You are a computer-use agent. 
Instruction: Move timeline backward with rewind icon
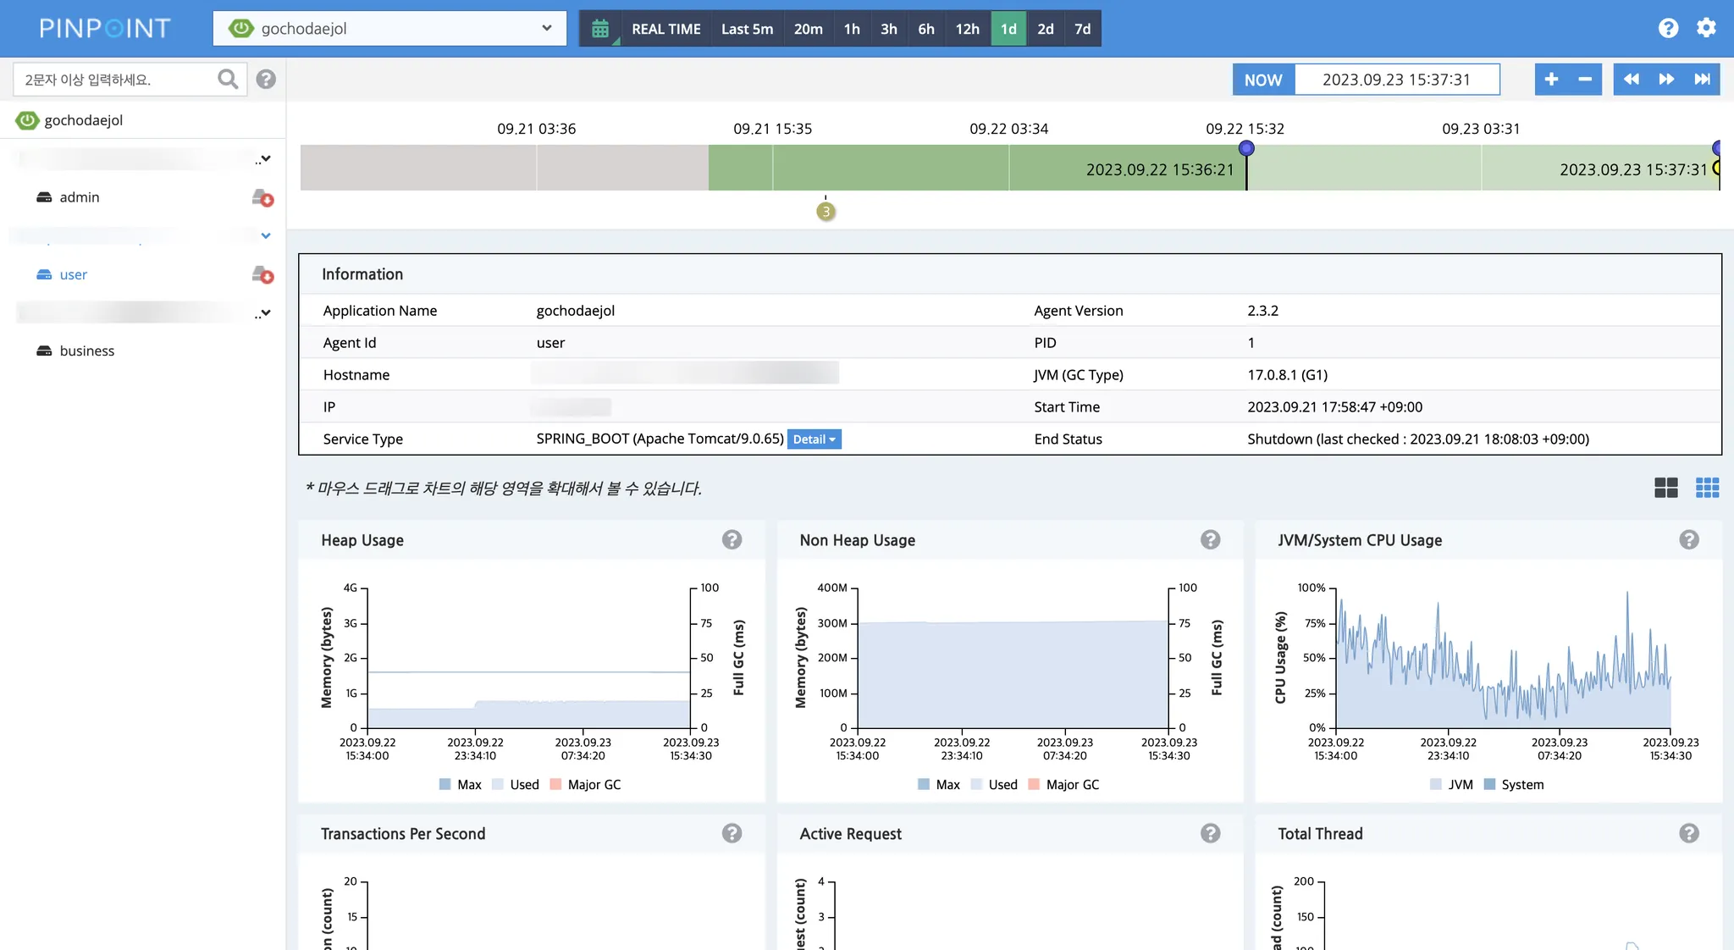click(1631, 80)
